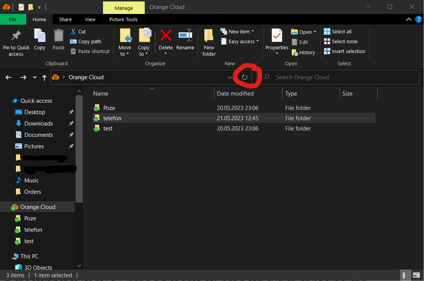Image resolution: width=424 pixels, height=281 pixels.
Task: Open address bar history dropdown chevron
Action: [x=230, y=78]
